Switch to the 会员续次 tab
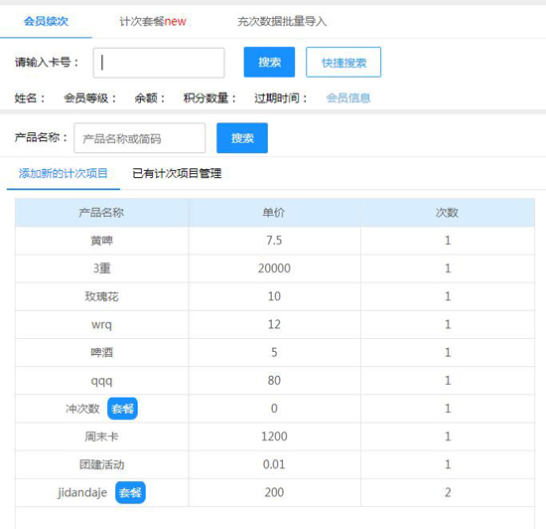Screen dimensions: 546x529 coord(46,21)
